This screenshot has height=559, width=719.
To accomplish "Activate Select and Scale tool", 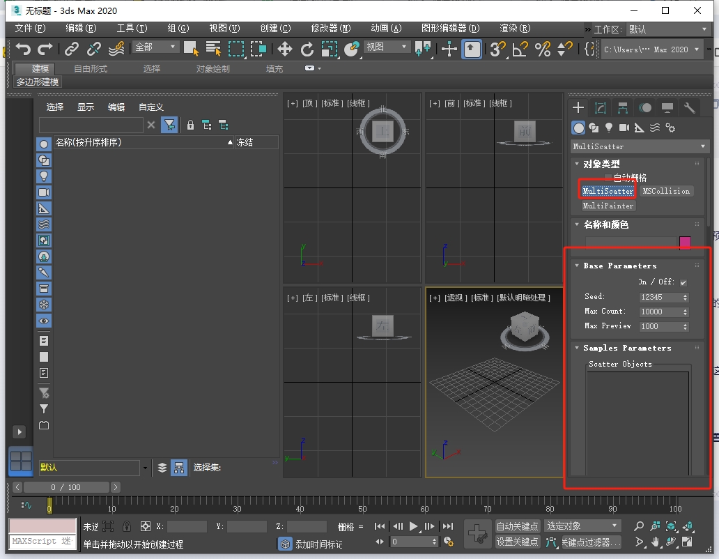I will (x=330, y=49).
